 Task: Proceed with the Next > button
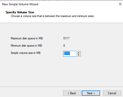tap(91, 93)
